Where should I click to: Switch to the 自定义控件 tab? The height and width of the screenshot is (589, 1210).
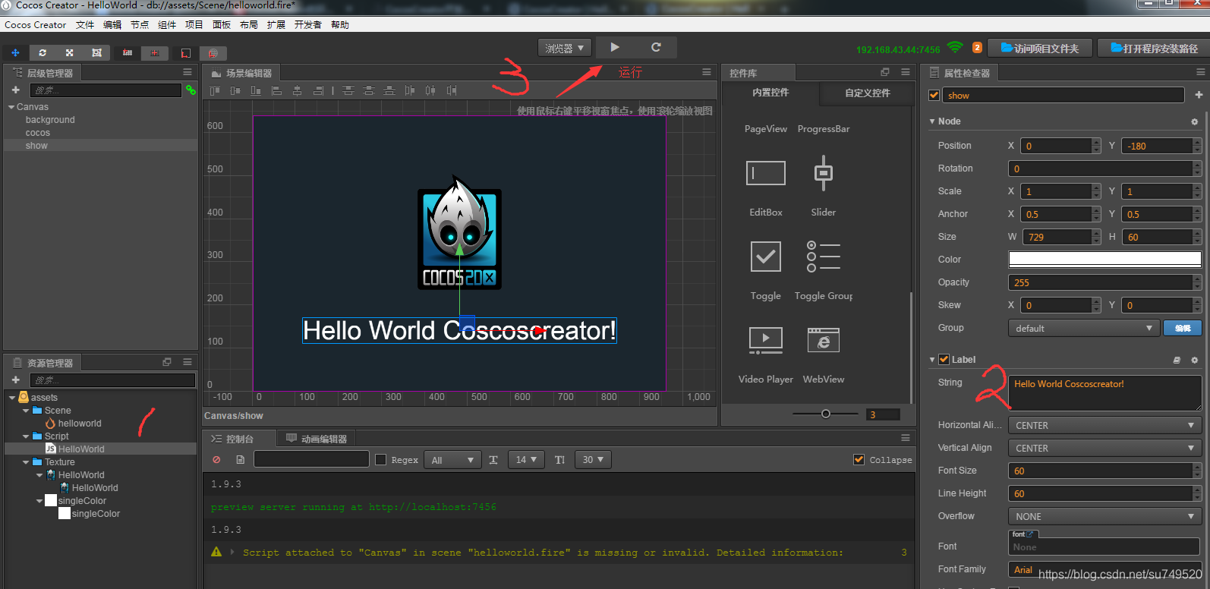click(x=868, y=93)
